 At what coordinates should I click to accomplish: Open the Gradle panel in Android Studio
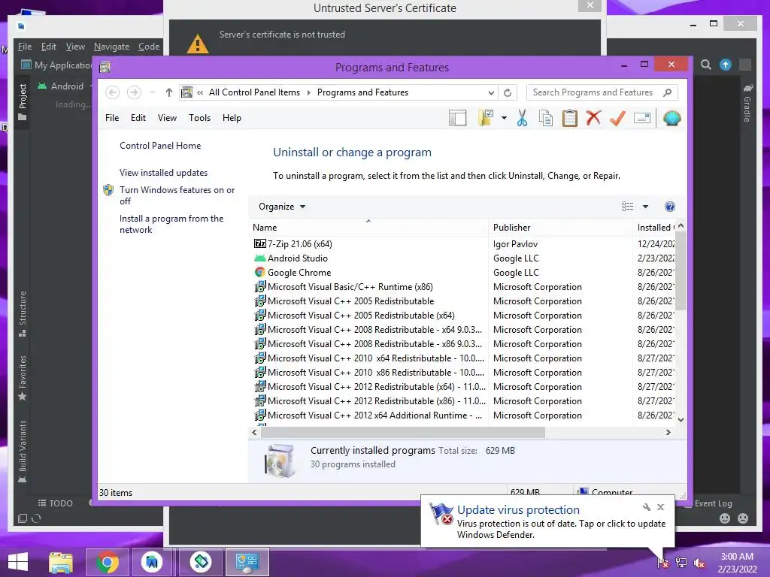747,103
